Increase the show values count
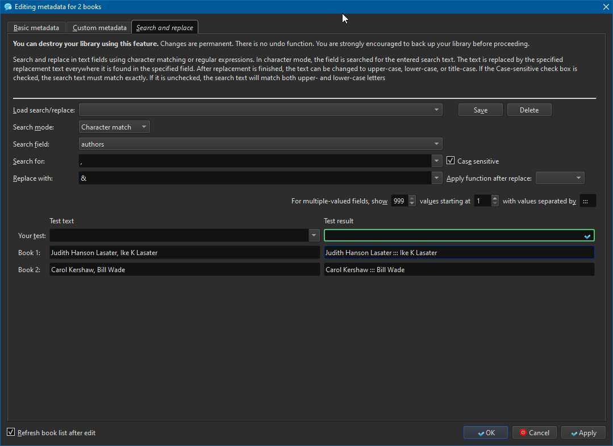Viewport: 613px width, 446px height. (412, 198)
